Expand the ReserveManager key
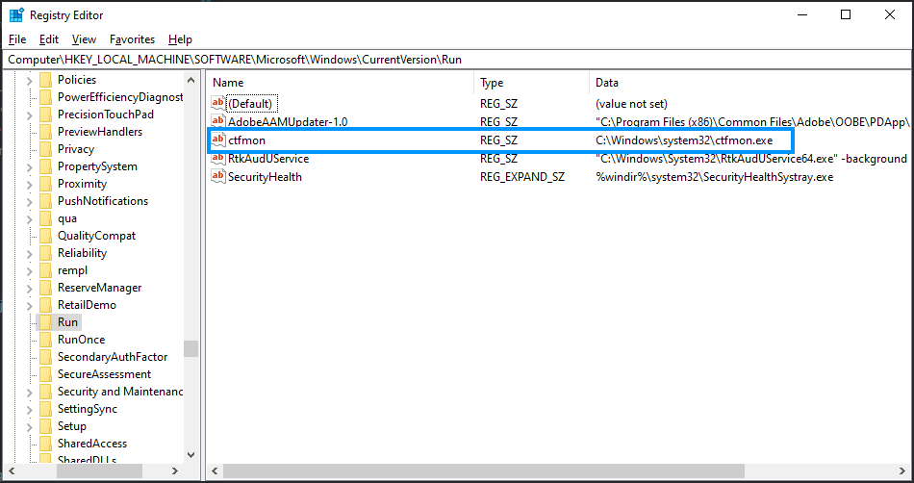This screenshot has width=914, height=483. pos(29,288)
